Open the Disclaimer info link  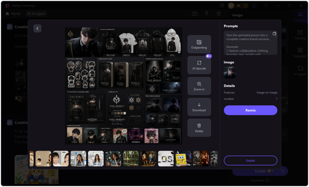pyautogui.click(x=260, y=180)
